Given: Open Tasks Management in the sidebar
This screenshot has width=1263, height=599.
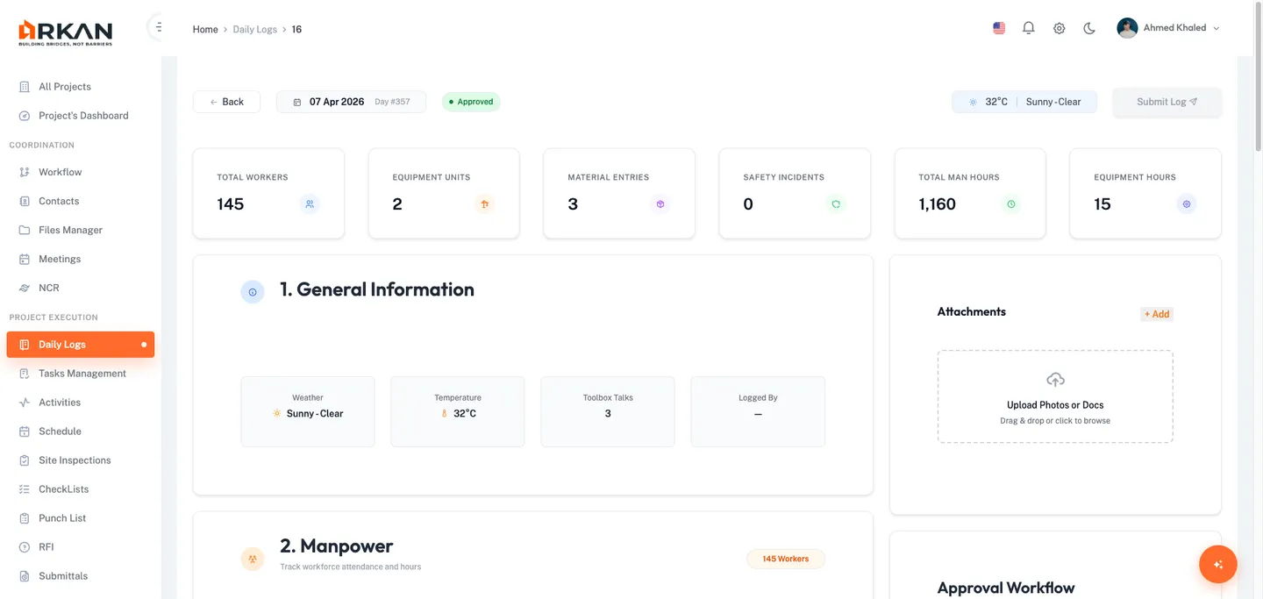Looking at the screenshot, I should 82,374.
